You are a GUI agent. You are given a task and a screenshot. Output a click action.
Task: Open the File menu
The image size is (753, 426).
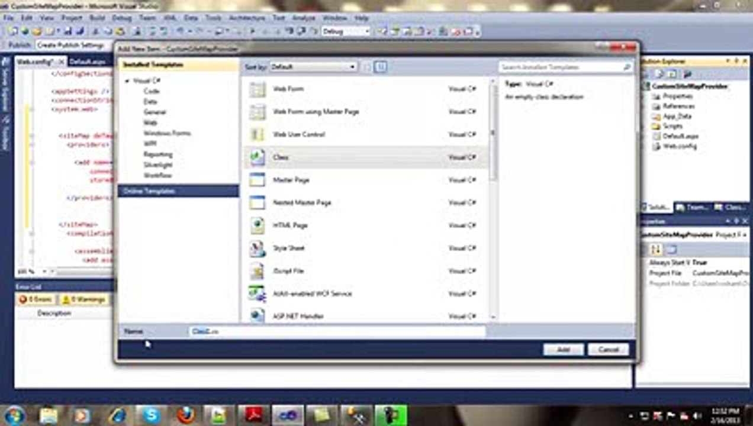(x=8, y=18)
